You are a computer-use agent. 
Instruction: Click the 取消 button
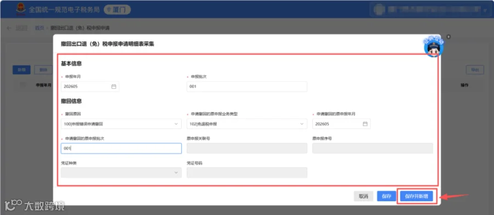pos(363,196)
